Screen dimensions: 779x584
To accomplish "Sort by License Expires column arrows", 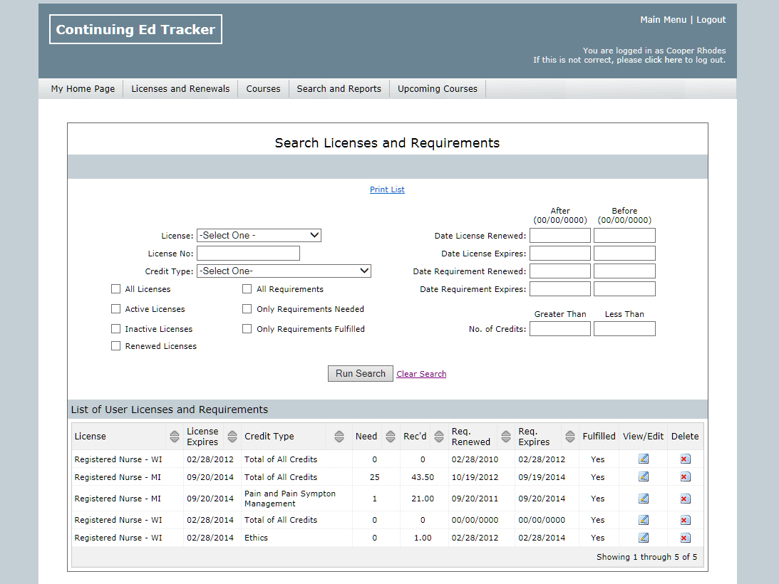I will point(232,437).
